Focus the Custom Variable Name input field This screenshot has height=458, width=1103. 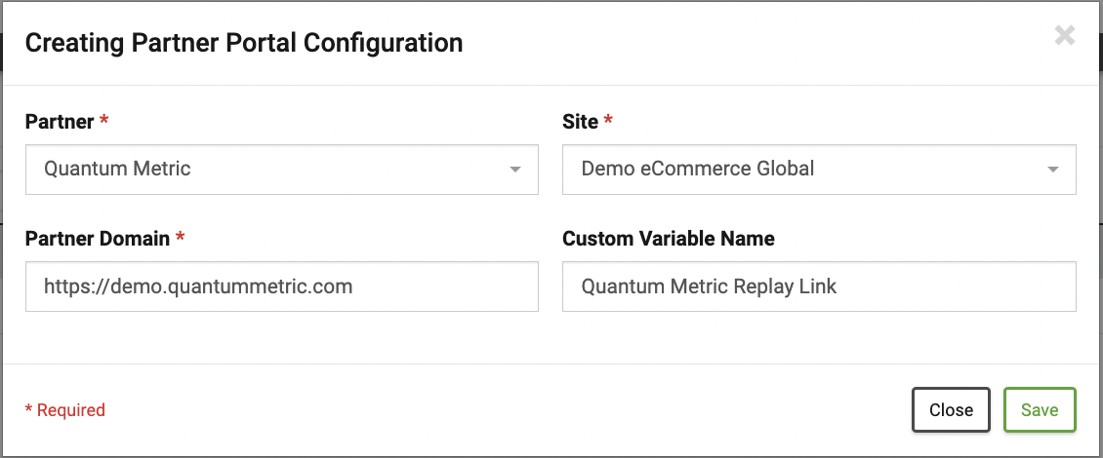click(820, 286)
